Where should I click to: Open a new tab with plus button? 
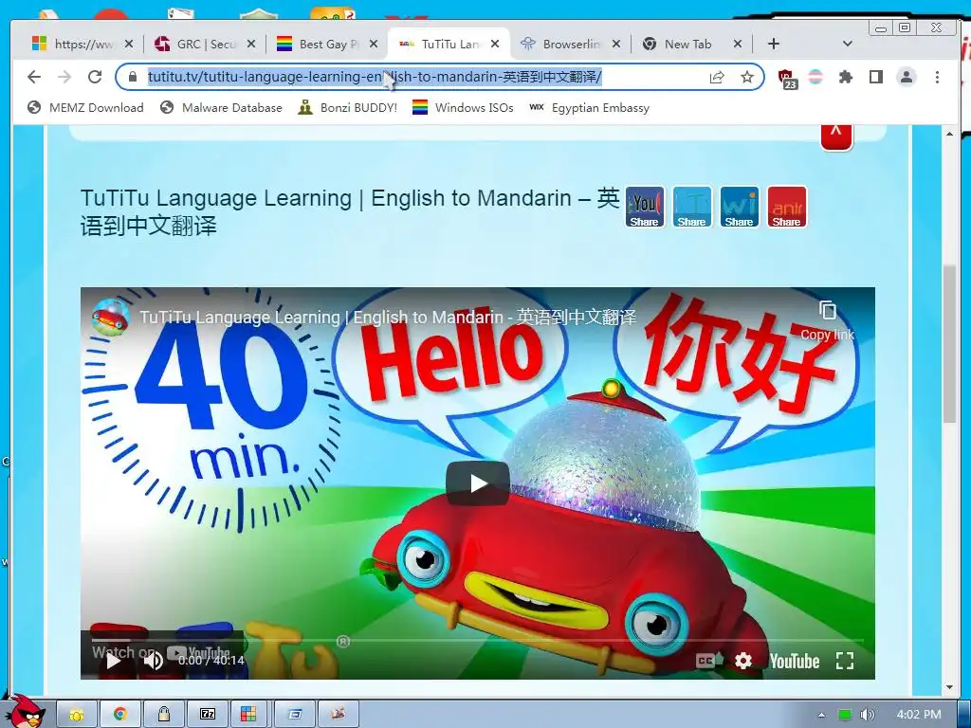[774, 44]
